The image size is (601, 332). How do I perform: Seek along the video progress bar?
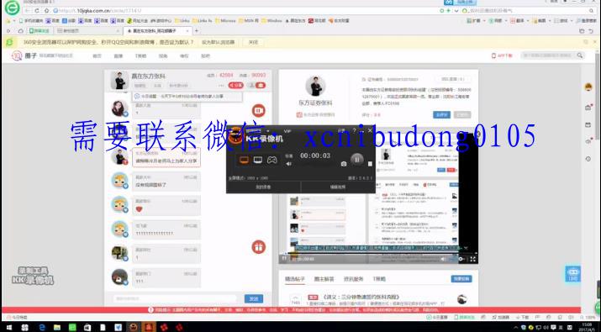[x=378, y=253]
